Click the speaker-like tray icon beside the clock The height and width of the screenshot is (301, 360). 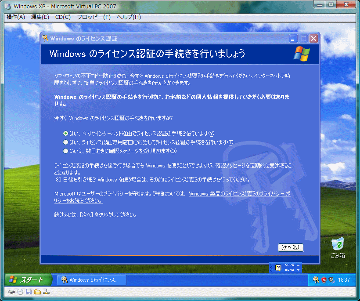coord(331,280)
